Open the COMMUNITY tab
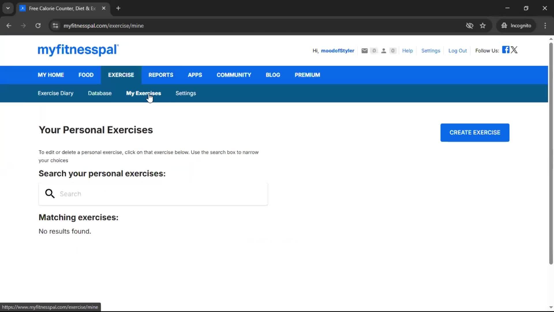 234,75
